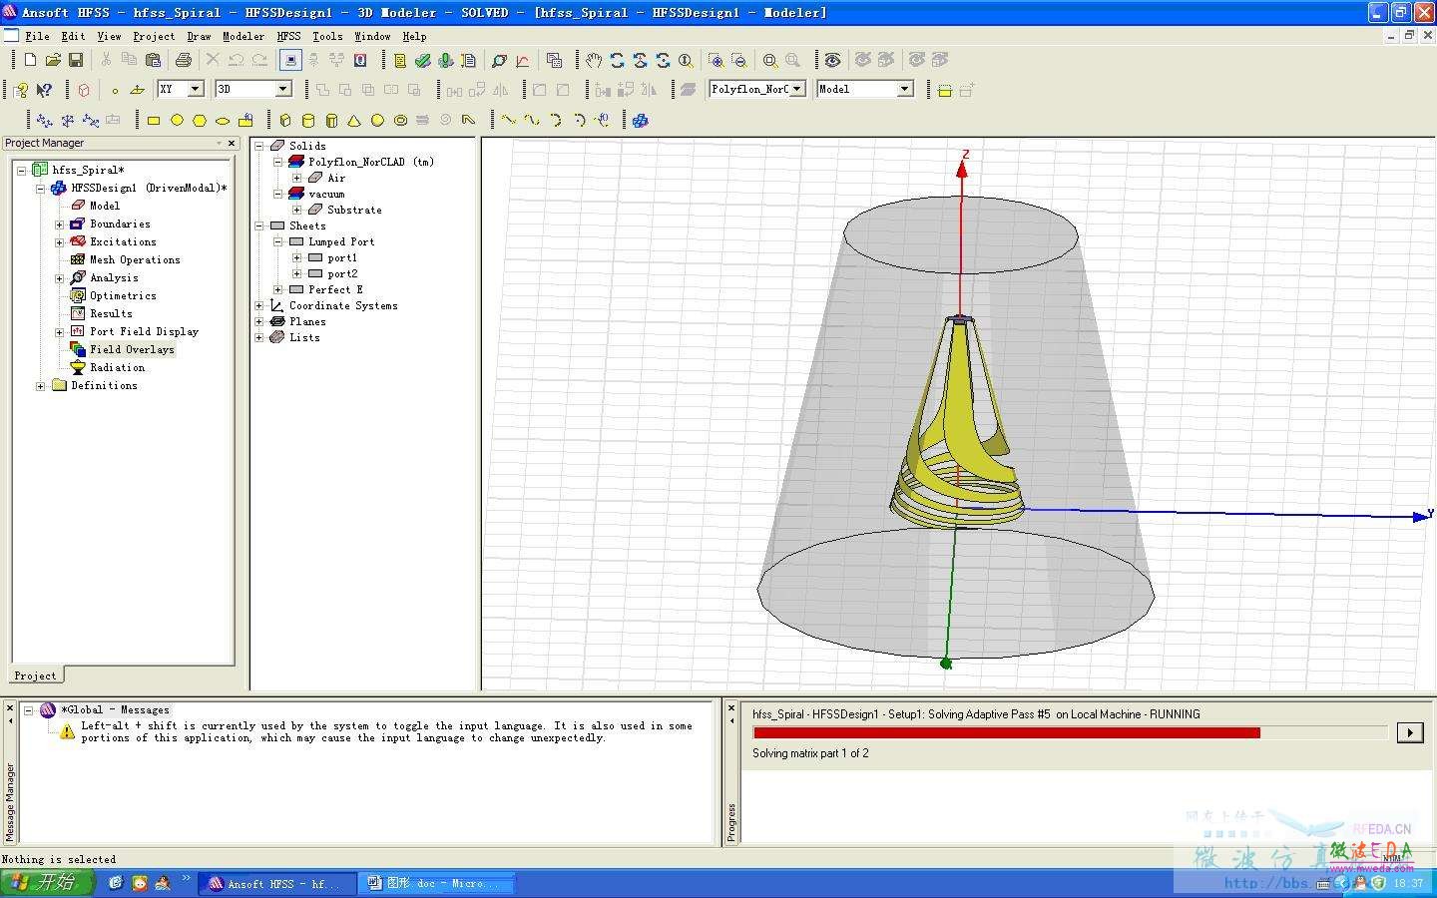Select Field Overlays in project tree
1437x898 pixels.
point(132,350)
